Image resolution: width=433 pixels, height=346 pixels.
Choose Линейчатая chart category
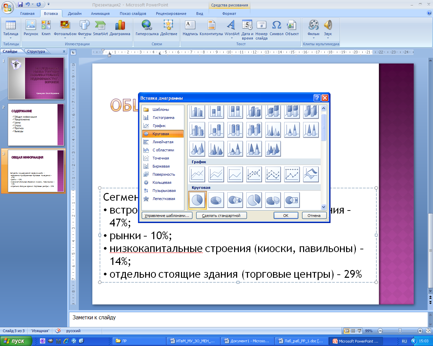point(163,142)
